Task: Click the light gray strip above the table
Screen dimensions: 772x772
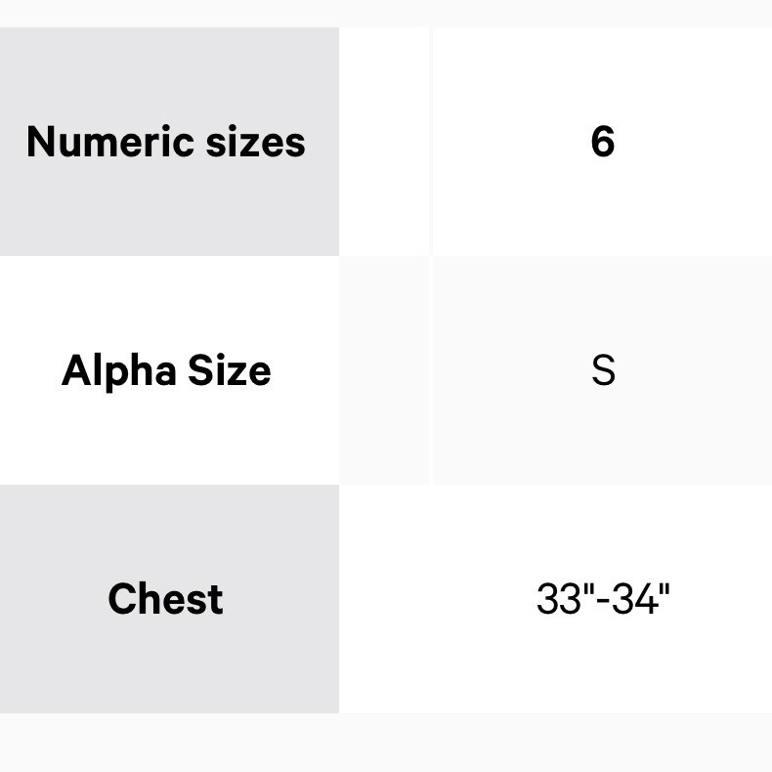Action: tap(386, 12)
